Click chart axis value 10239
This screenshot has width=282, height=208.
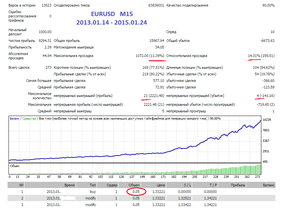click(267, 120)
